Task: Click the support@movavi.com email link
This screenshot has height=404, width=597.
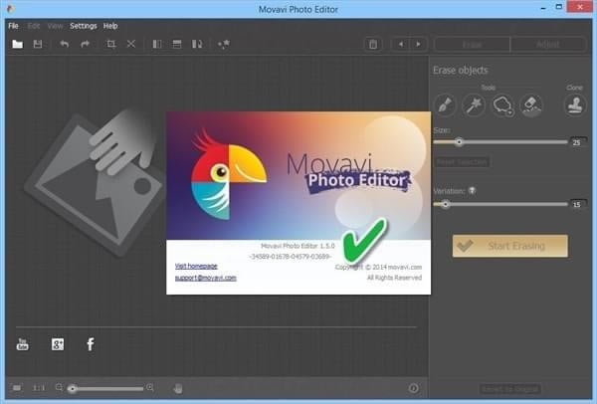Action: tap(205, 278)
